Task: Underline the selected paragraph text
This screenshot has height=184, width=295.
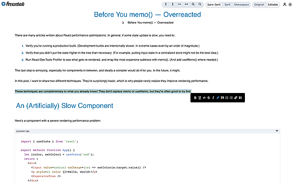Action: point(200,97)
